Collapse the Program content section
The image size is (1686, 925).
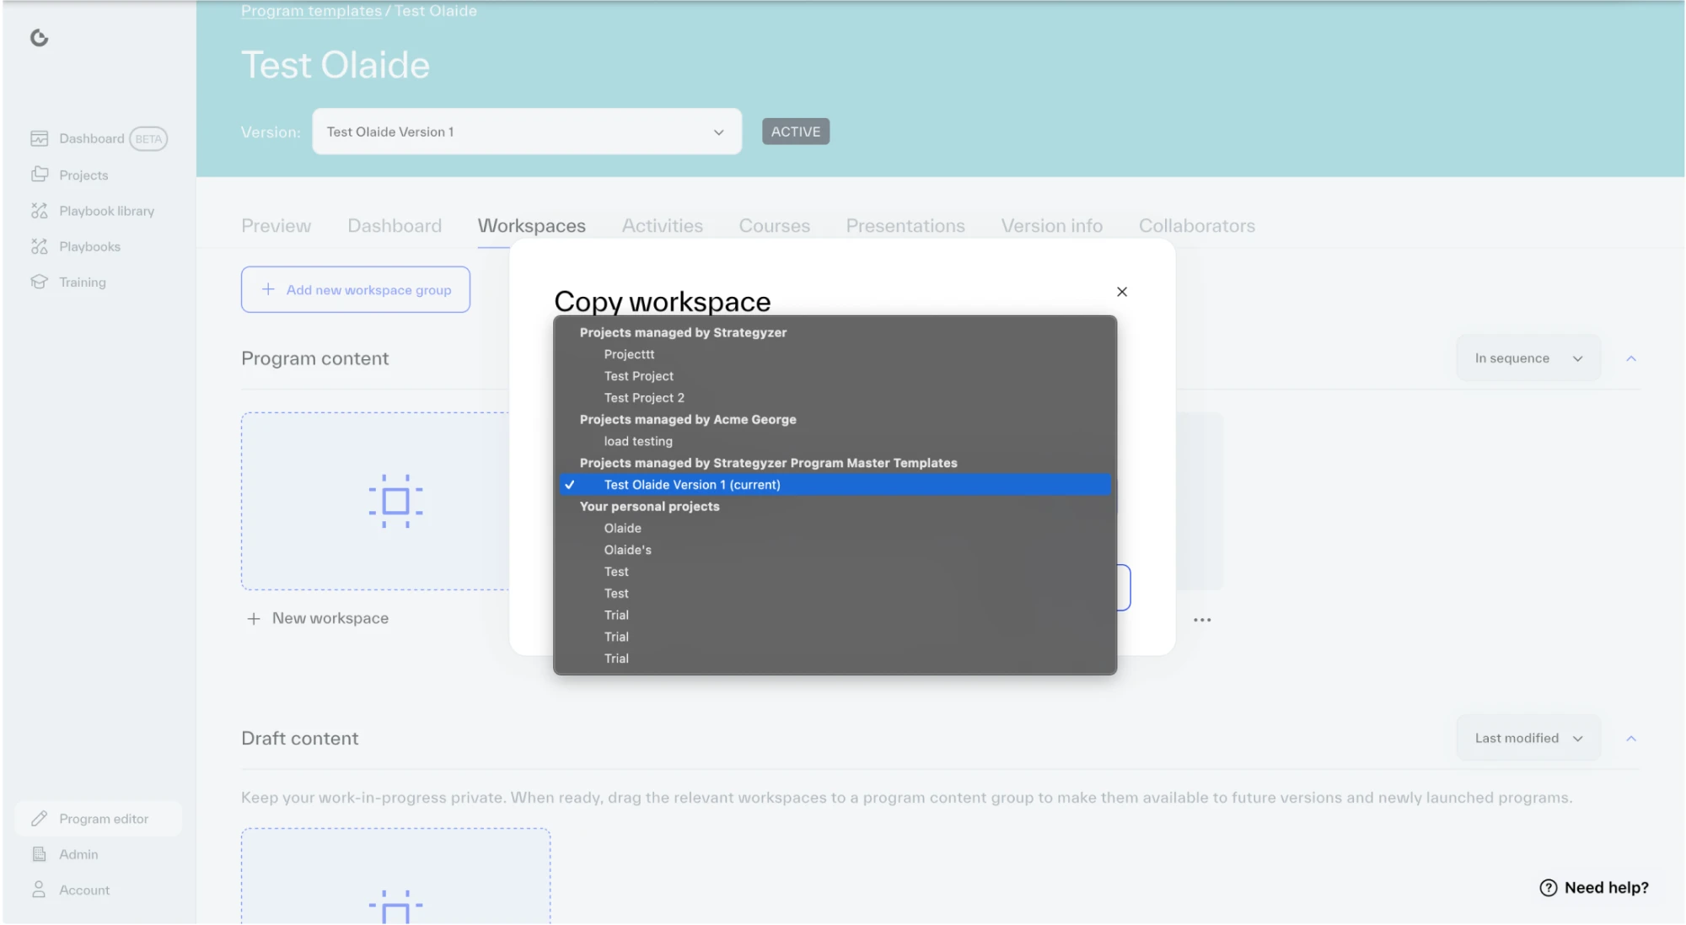pos(1631,358)
